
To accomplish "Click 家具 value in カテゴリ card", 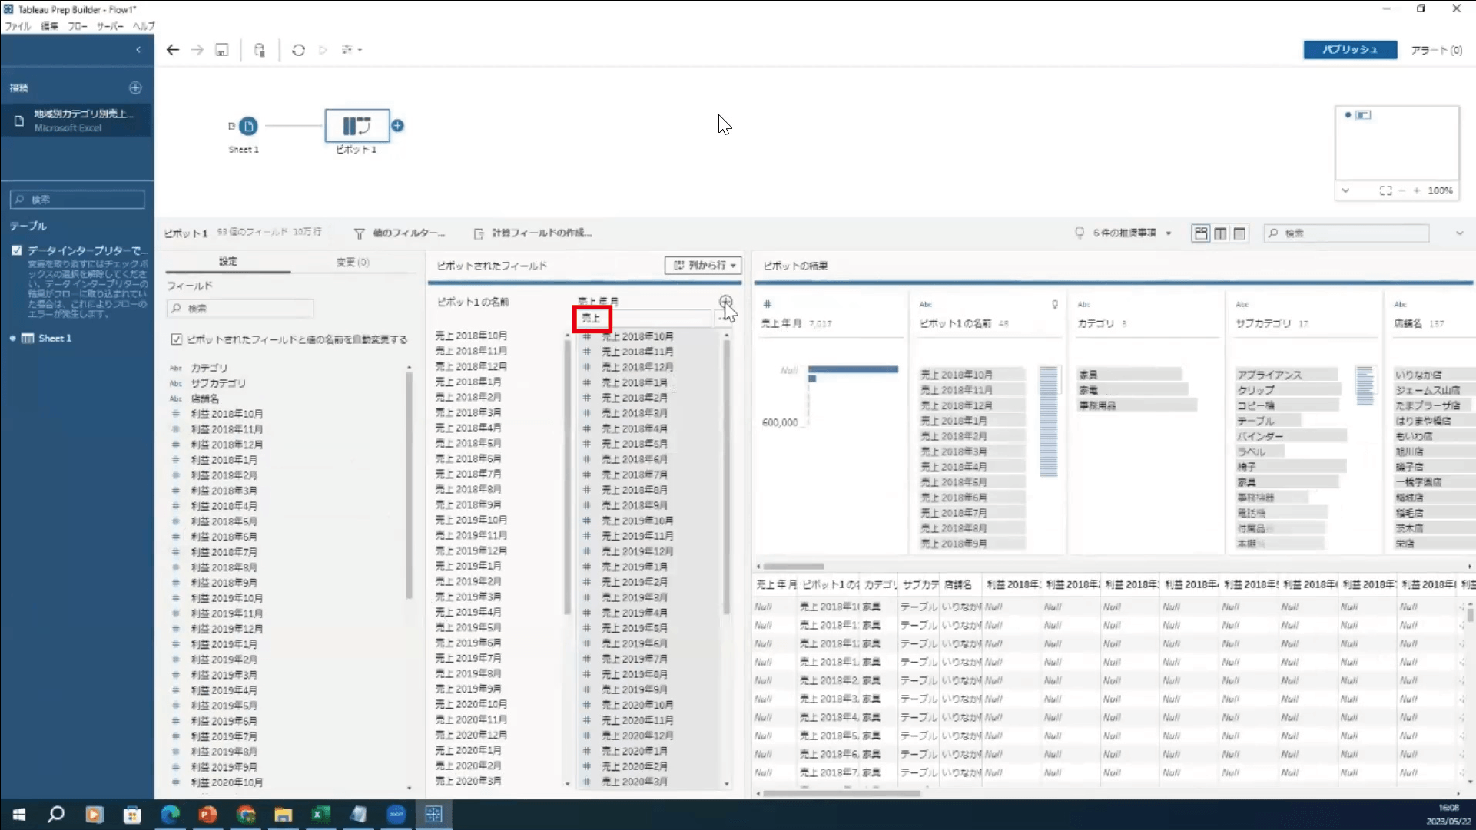I will pos(1088,375).
